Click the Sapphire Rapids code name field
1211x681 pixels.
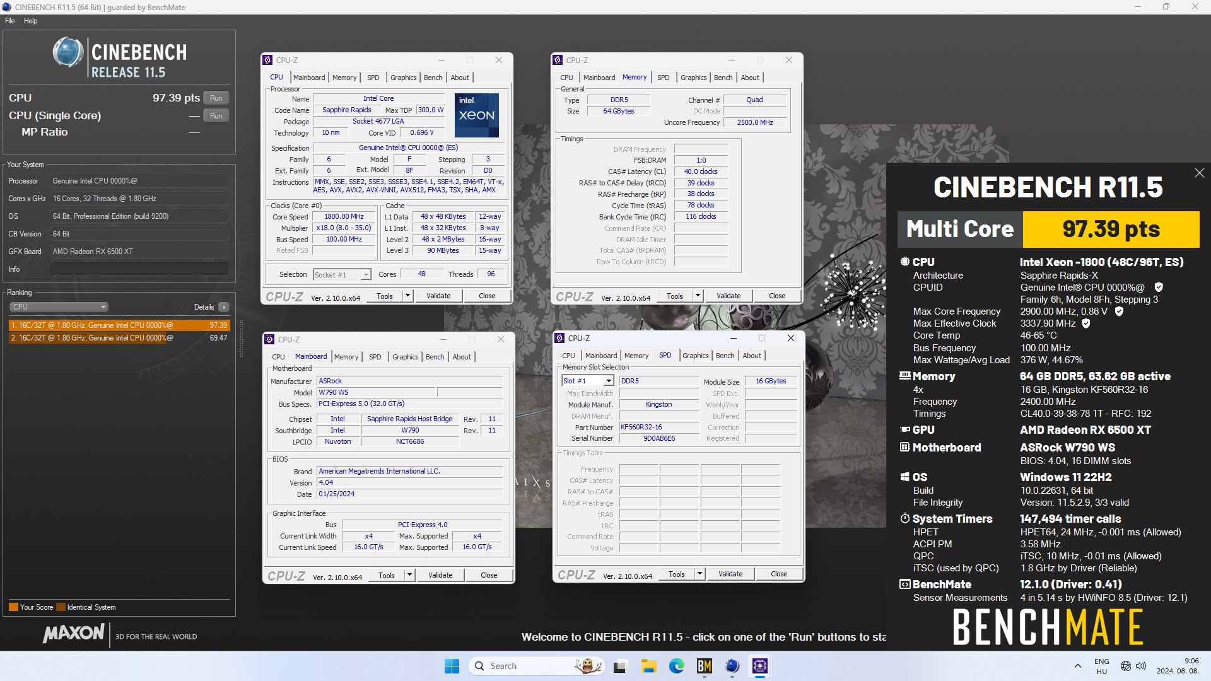pyautogui.click(x=346, y=110)
